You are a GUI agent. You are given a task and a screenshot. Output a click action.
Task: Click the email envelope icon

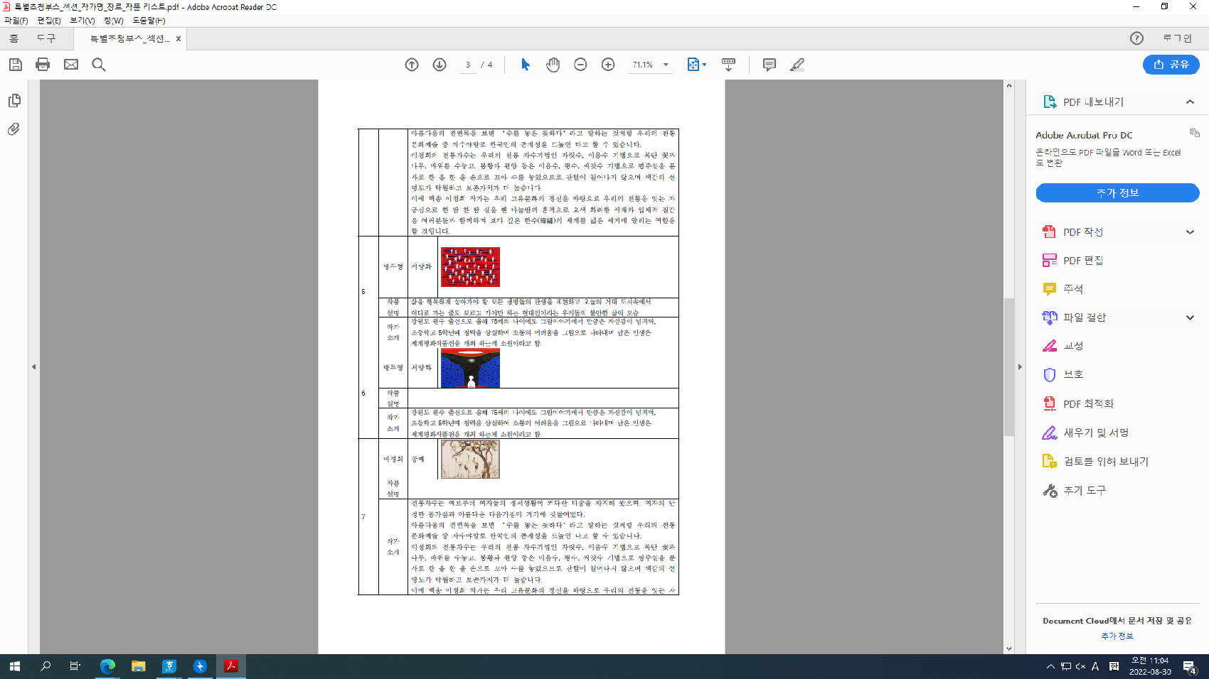click(x=71, y=65)
